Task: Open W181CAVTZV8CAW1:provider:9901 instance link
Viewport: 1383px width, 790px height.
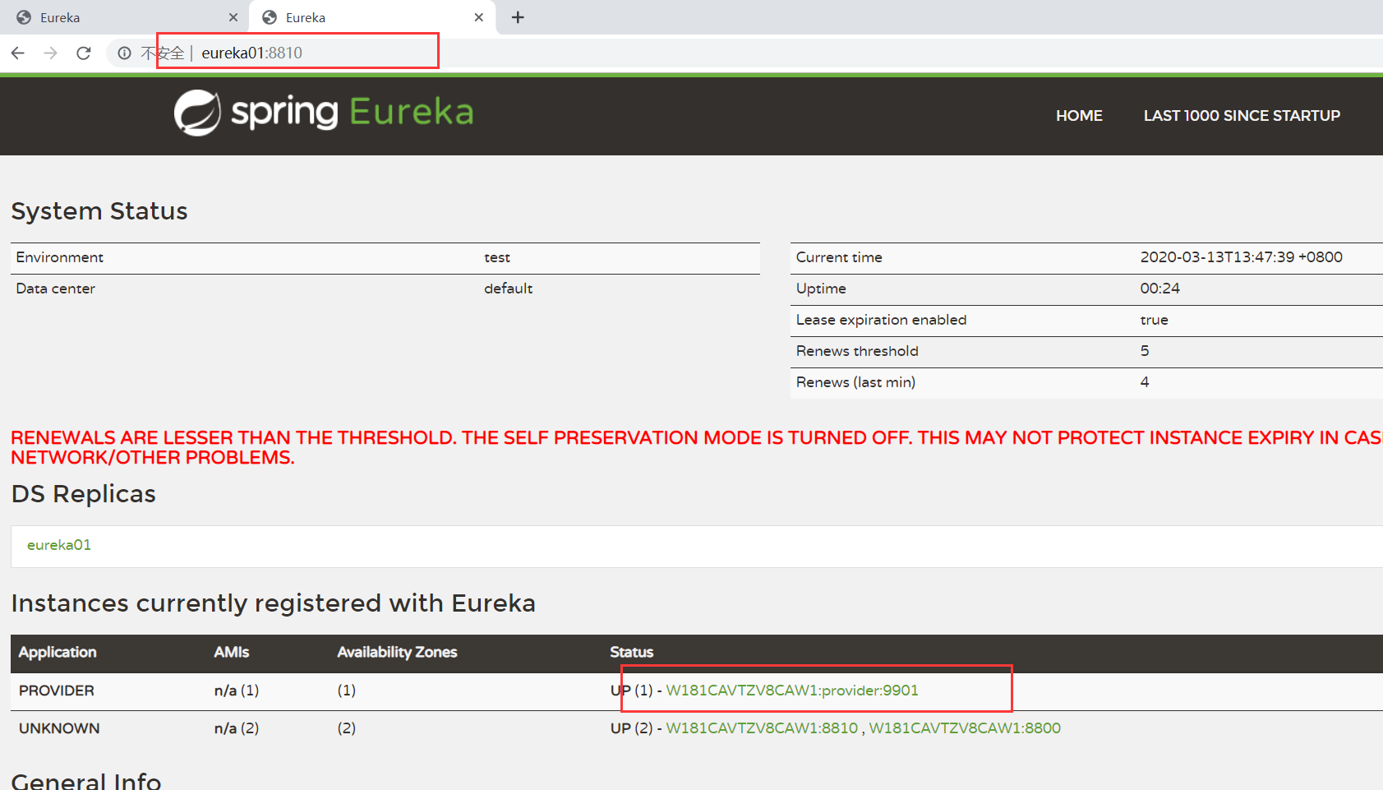Action: (792, 691)
